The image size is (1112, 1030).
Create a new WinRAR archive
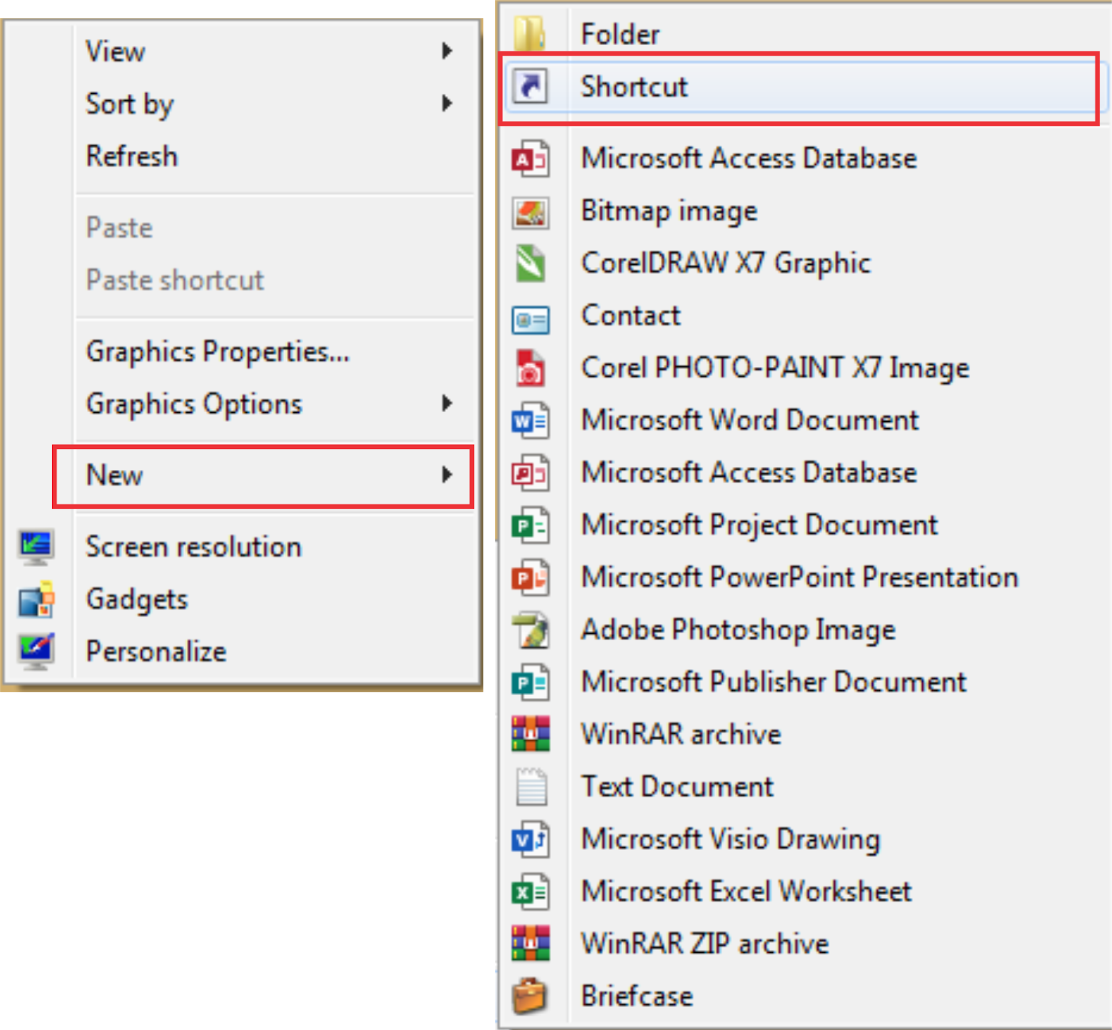pos(681,734)
